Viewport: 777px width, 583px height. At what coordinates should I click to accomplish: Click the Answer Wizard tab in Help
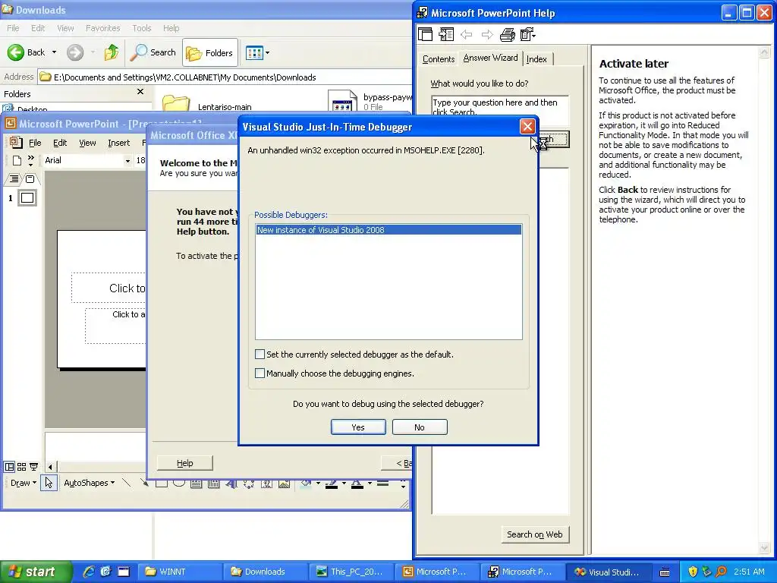[491, 58]
